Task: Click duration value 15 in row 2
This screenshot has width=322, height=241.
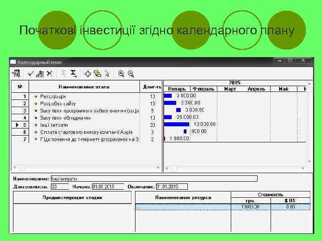Action: tap(153, 104)
